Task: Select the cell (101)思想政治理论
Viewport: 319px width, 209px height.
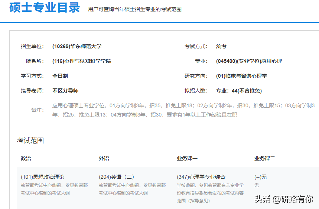Action: [x=42, y=177]
